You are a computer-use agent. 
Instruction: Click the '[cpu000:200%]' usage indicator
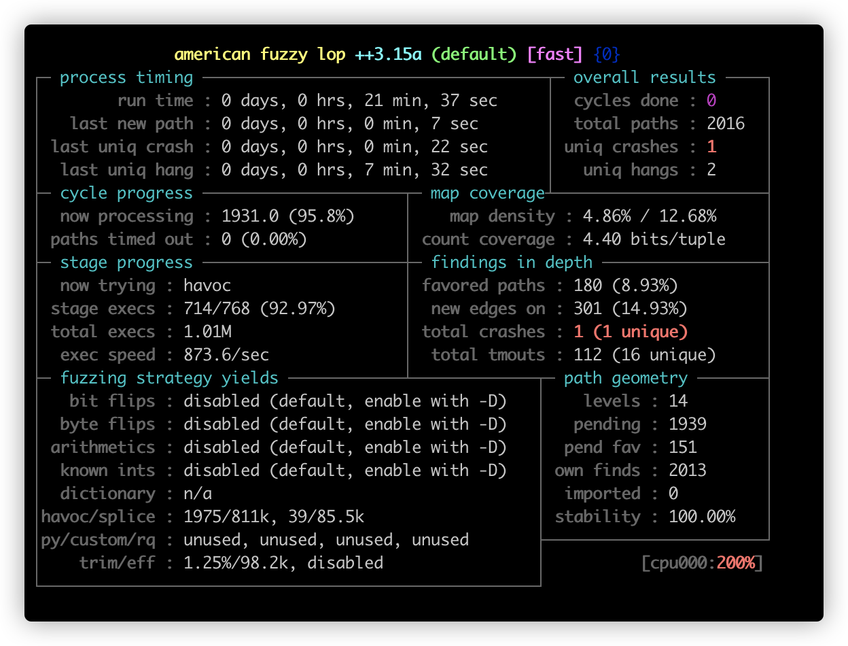coord(702,563)
